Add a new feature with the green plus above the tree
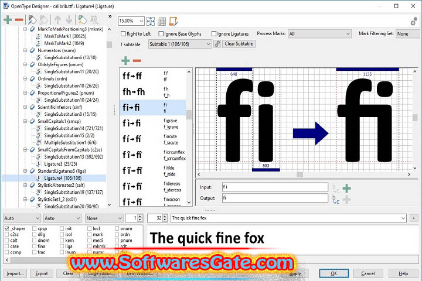The image size is (422, 281). coord(8,20)
